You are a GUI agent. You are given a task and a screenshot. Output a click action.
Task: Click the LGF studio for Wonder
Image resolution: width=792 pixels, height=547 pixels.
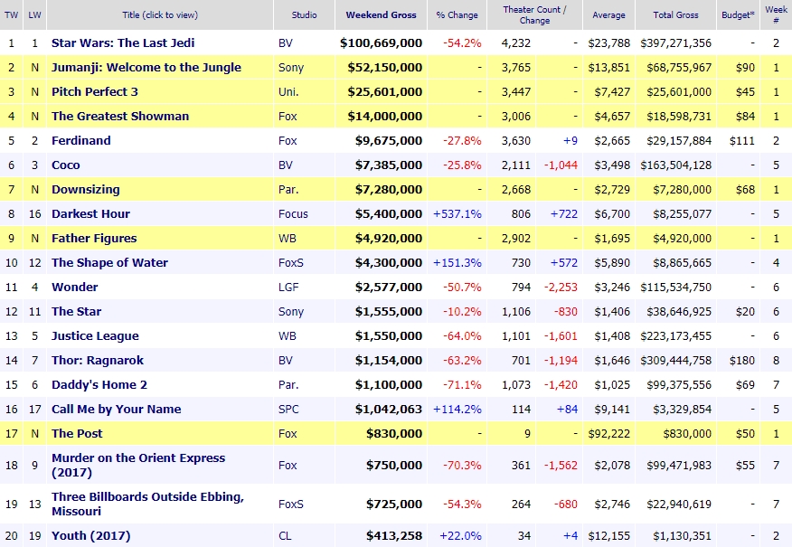coord(288,287)
